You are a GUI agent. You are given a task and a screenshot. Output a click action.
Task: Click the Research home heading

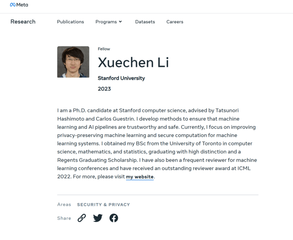point(23,22)
